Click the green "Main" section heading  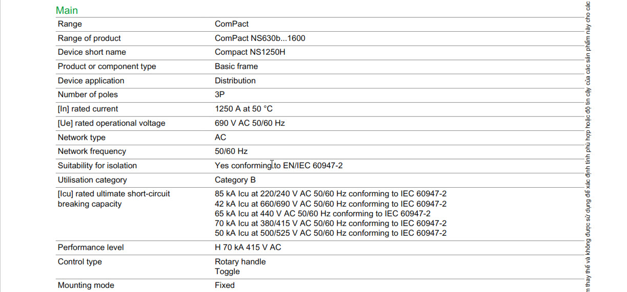67,10
